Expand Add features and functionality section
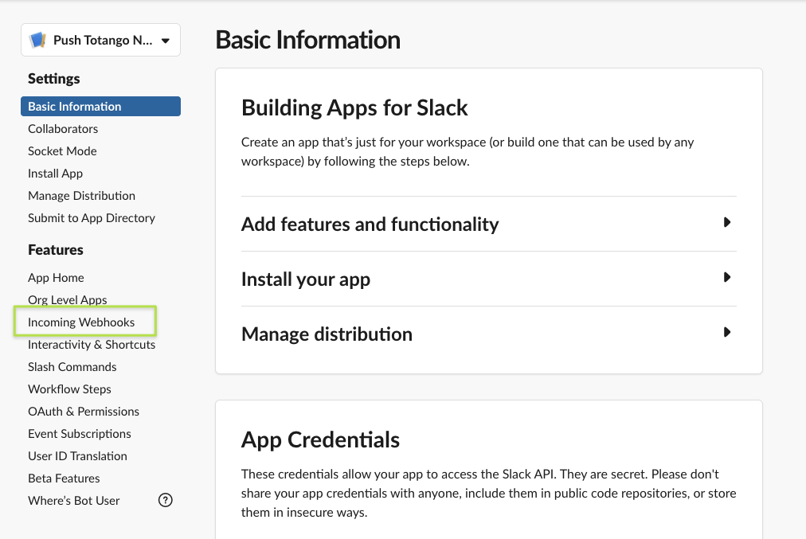 coord(488,224)
